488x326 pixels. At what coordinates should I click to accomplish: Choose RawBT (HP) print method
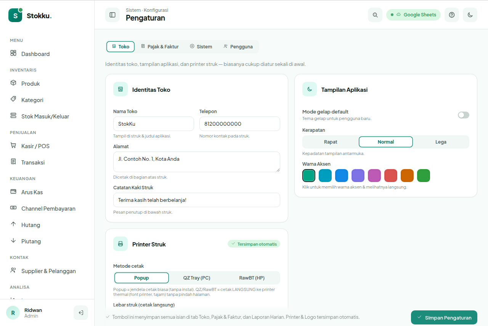click(x=252, y=278)
